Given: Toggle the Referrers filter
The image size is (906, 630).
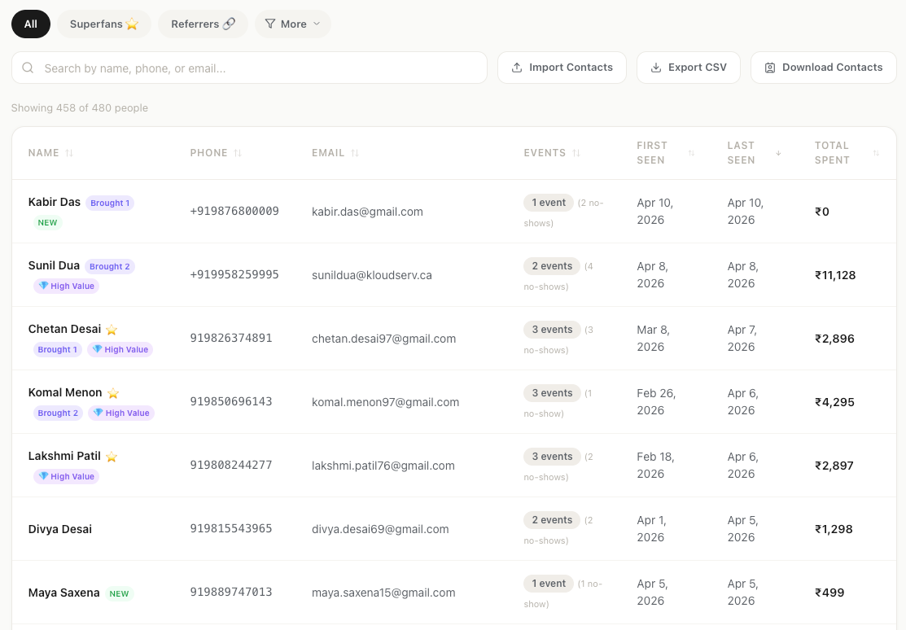Looking at the screenshot, I should 203,24.
